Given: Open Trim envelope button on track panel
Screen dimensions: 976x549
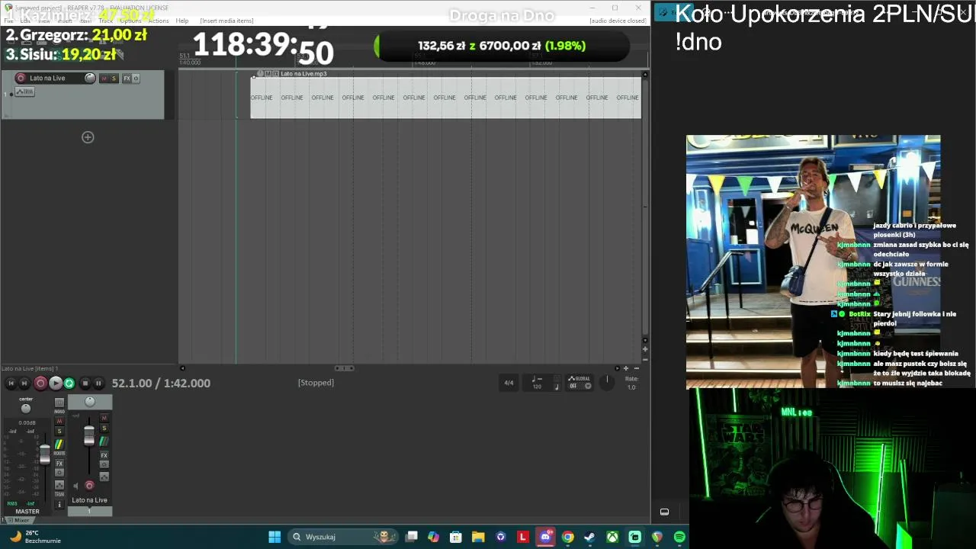Looking at the screenshot, I should pos(25,92).
